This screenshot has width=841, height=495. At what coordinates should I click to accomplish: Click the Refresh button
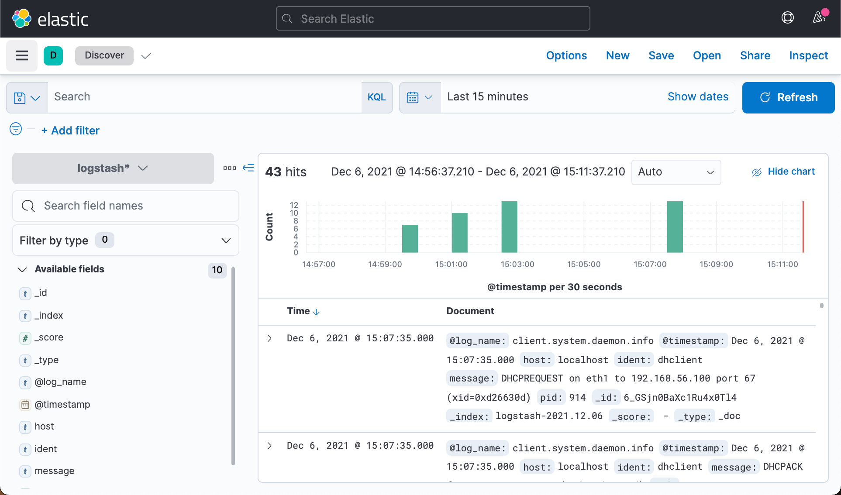[788, 97]
